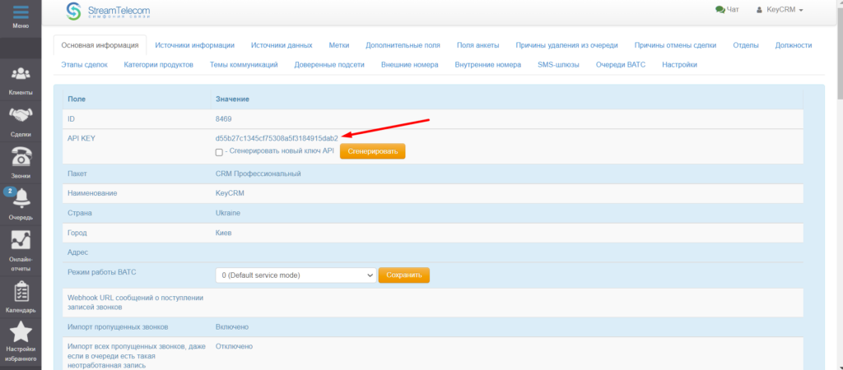Click the Импорт пропущенных звонков value Включено
The image size is (843, 370).
tap(232, 327)
